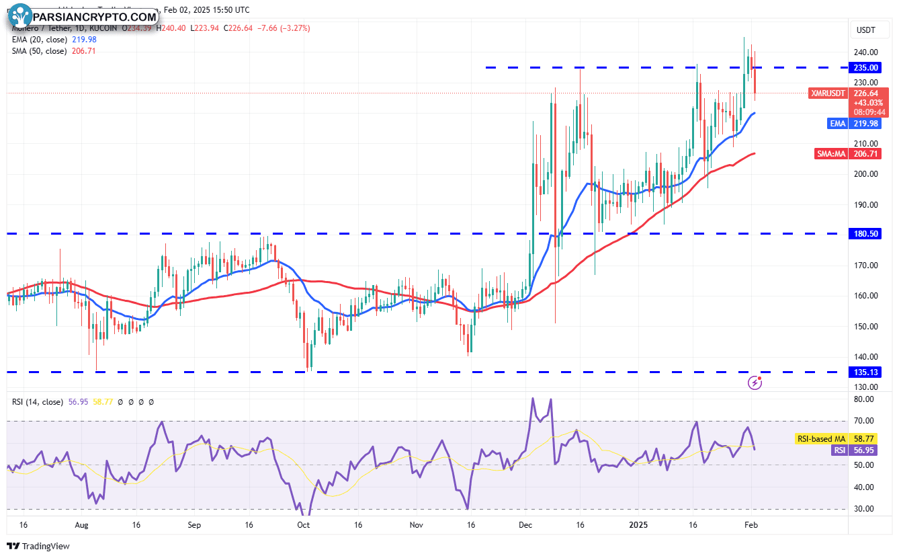Click the high value H240.40 in the legend

point(172,29)
